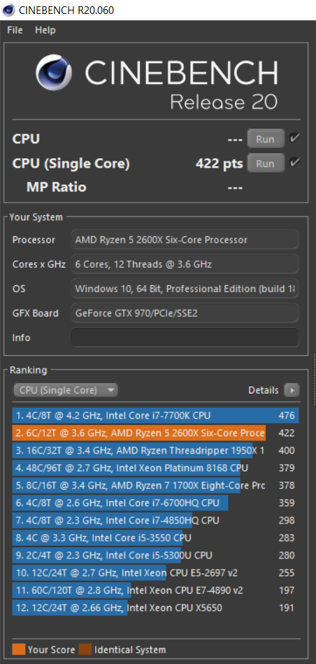Image resolution: width=316 pixels, height=664 pixels.
Task: Click the GFX Board field
Action: [x=185, y=313]
